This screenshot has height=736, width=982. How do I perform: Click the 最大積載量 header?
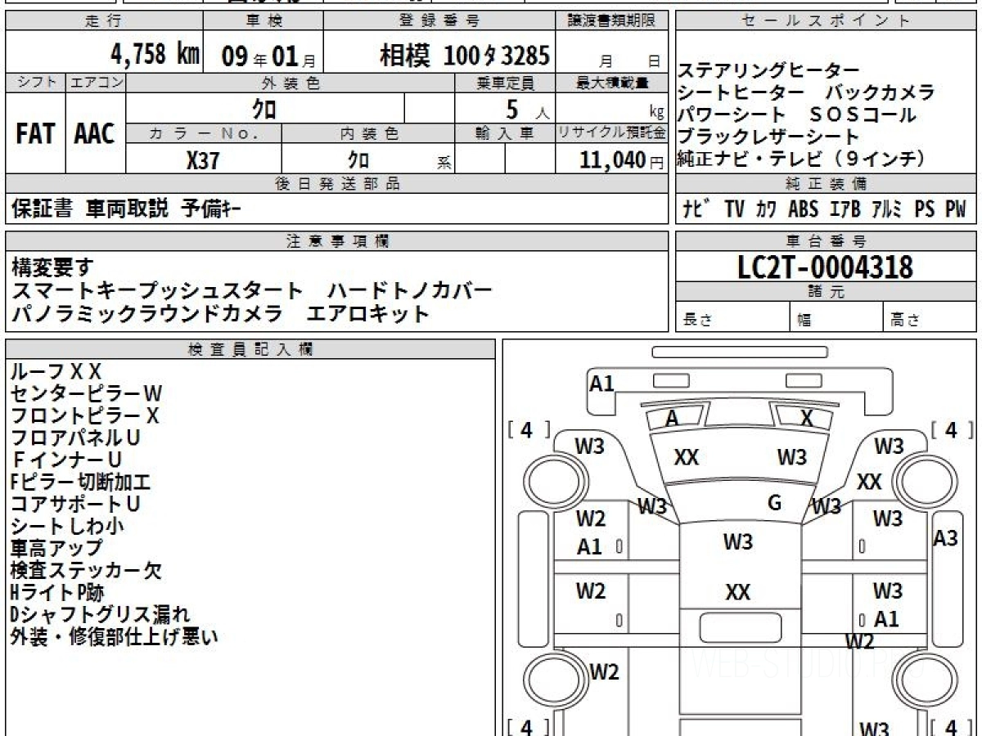click(x=612, y=83)
